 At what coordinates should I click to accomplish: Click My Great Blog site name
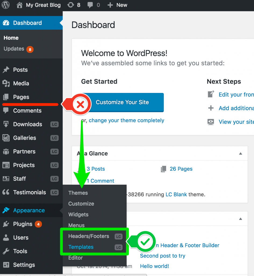[43, 5]
